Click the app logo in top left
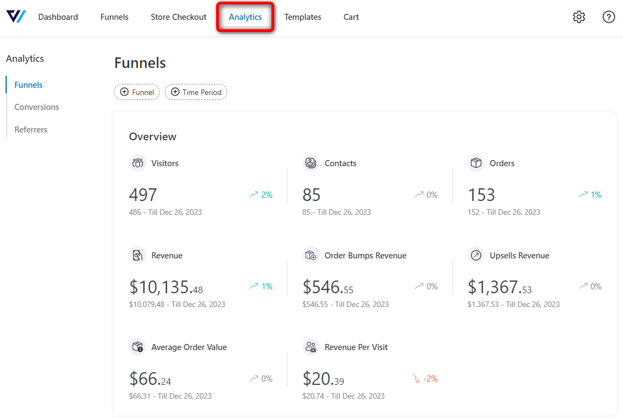This screenshot has width=623, height=418. pyautogui.click(x=15, y=17)
